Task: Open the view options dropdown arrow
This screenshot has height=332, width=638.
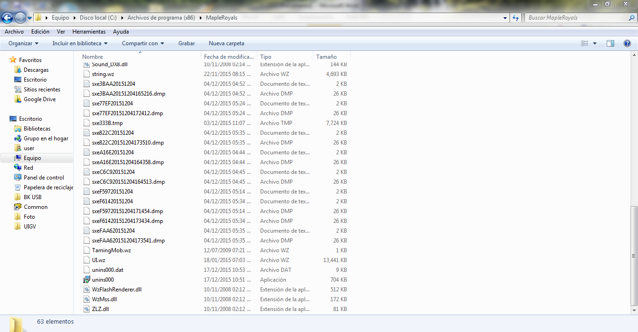Action: pyautogui.click(x=595, y=43)
